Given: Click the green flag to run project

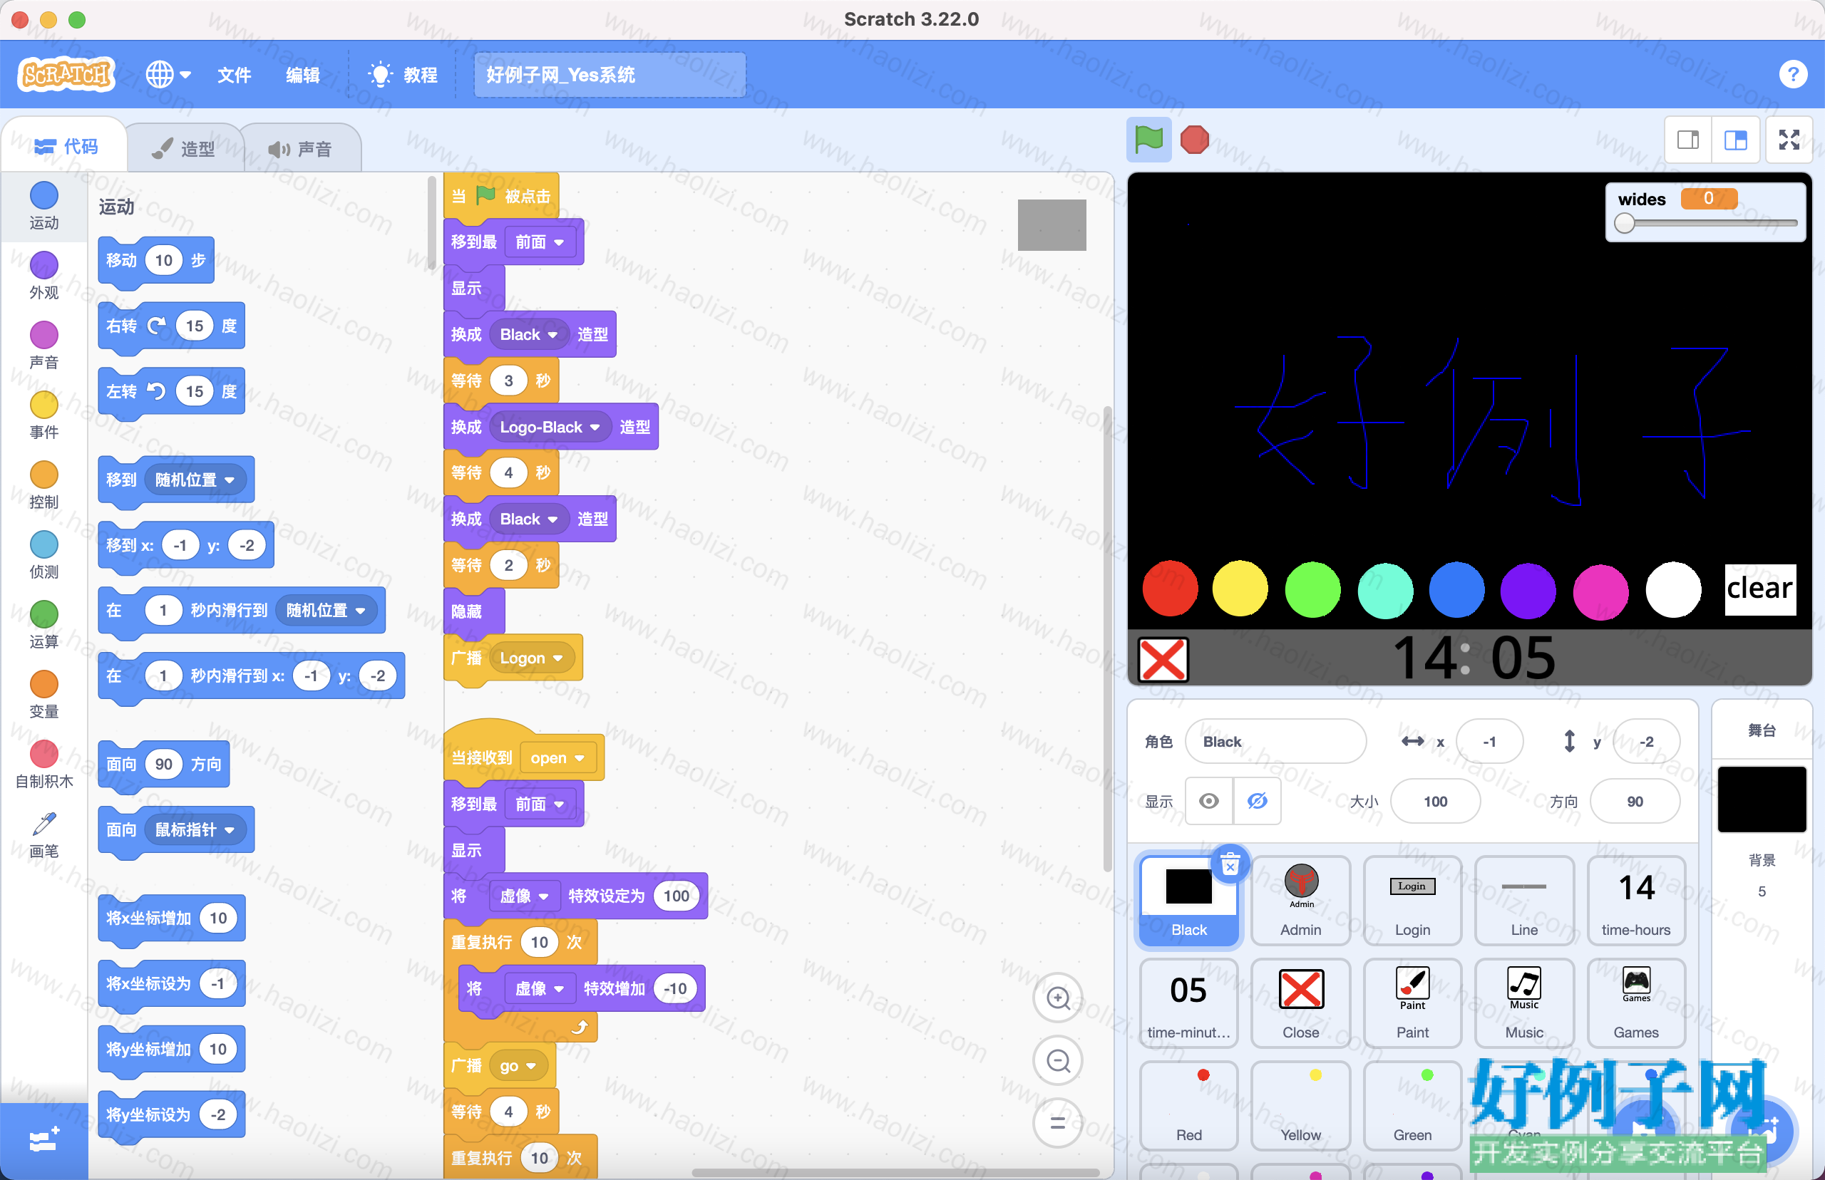Looking at the screenshot, I should [1148, 140].
